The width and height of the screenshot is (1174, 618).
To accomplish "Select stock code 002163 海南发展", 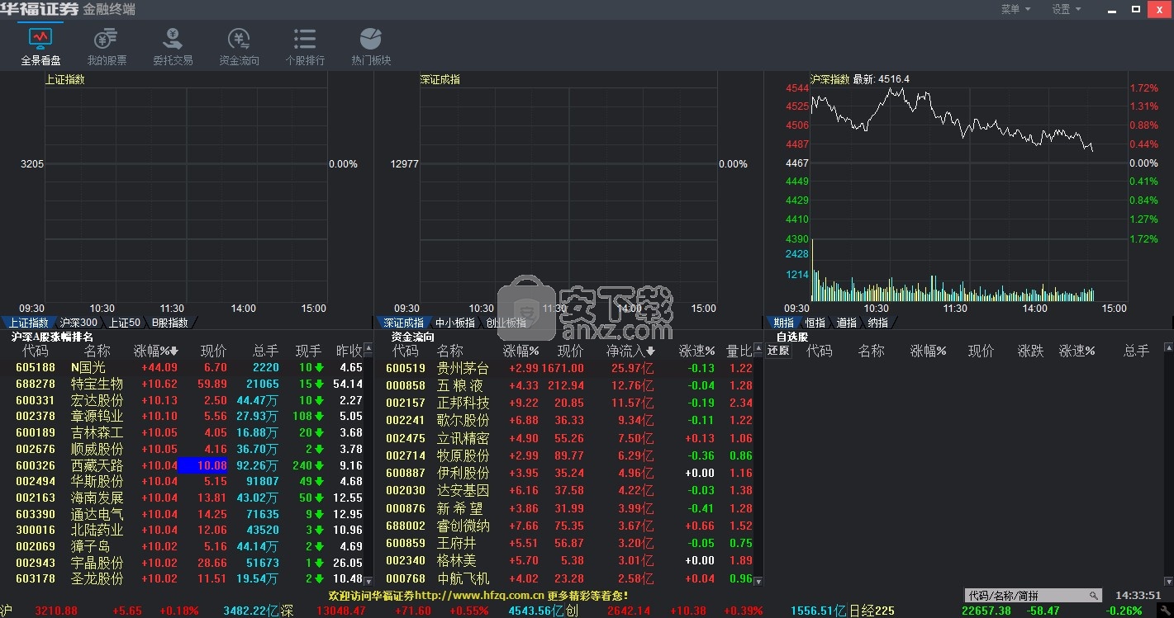I will (36, 498).
